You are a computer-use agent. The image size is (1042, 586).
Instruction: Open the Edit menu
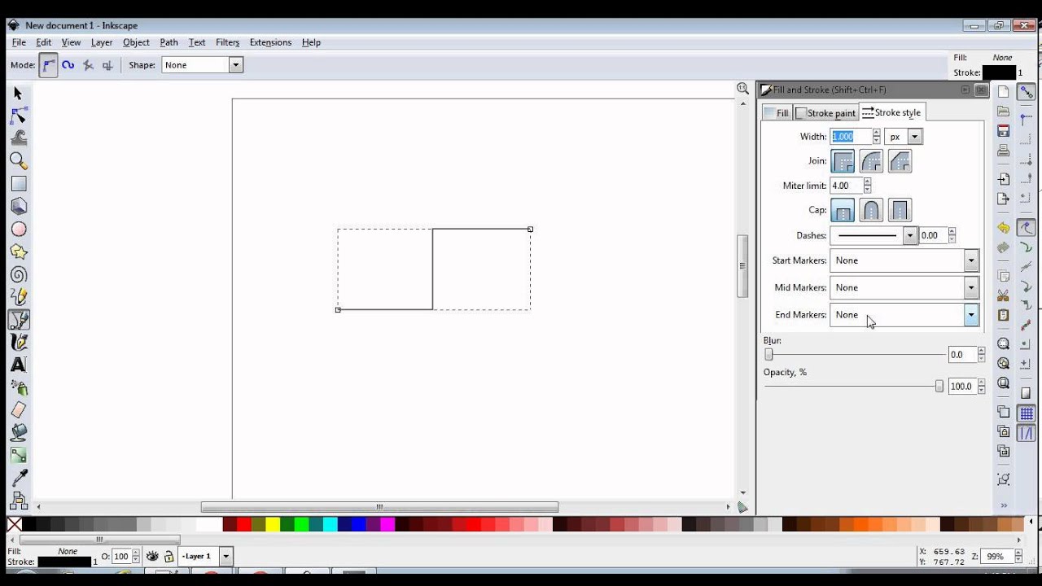[43, 42]
